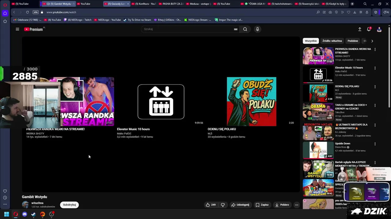The width and height of the screenshot is (391, 219).
Task: Show more chips with the right arrow
Action: pos(372,41)
